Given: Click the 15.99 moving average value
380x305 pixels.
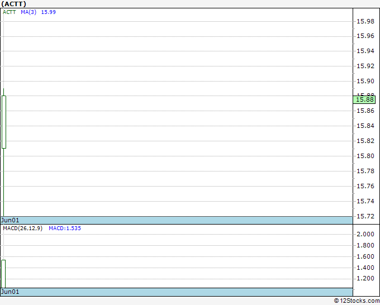Looking at the screenshot, I should pyautogui.click(x=48, y=12).
